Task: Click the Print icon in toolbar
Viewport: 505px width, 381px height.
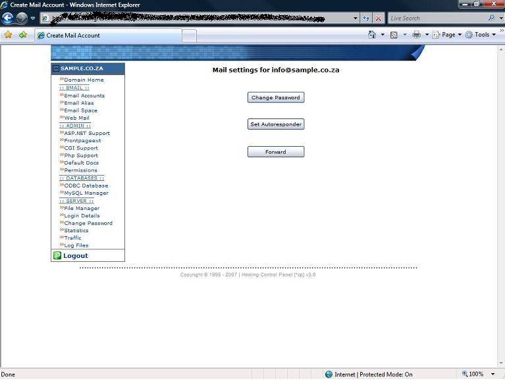Action: [416, 35]
